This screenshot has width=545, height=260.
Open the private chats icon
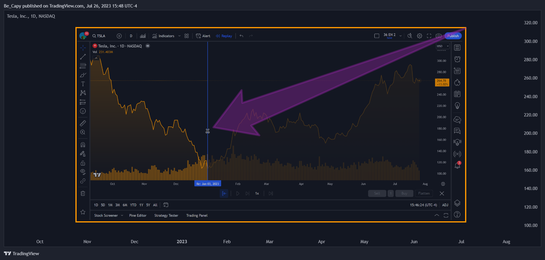click(457, 131)
